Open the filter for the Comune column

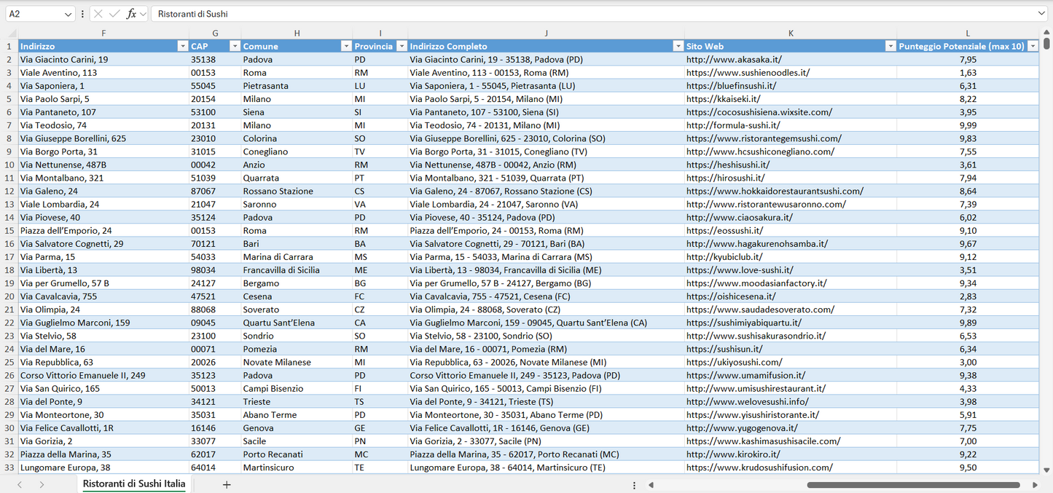346,45
